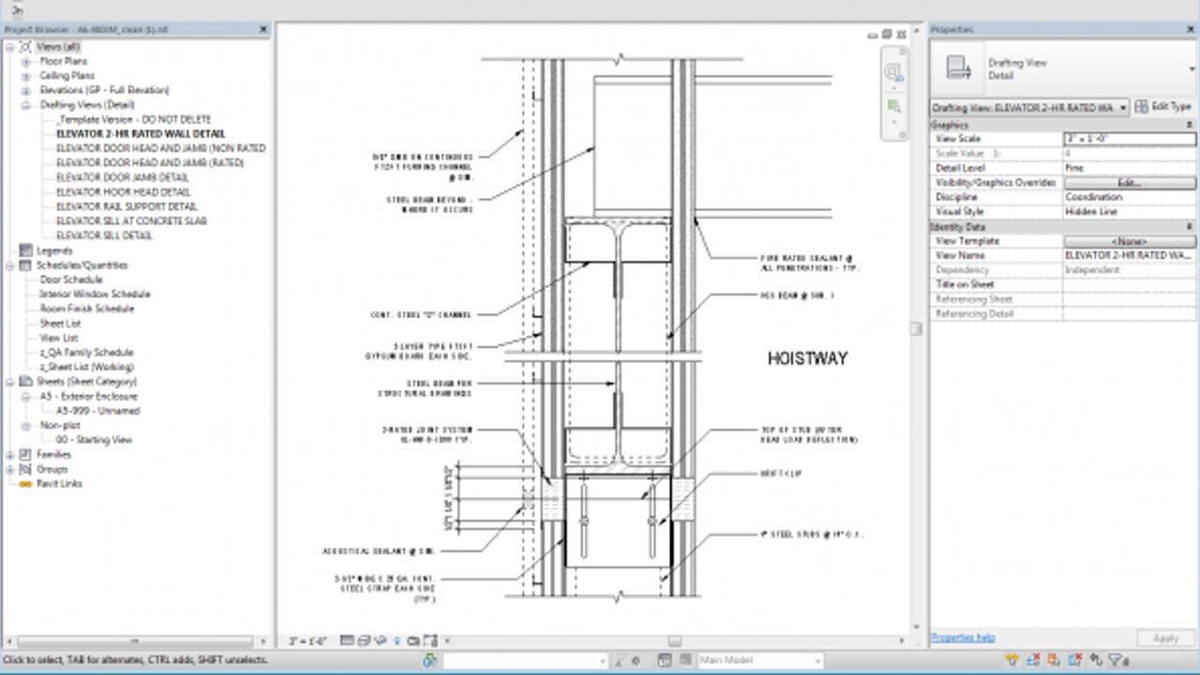Click the selection Filter icon on the status bar

pyautogui.click(x=1116, y=659)
